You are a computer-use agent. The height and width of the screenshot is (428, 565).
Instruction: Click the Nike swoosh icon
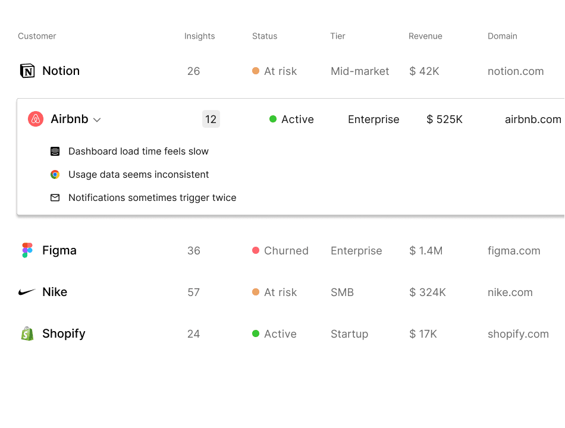(x=27, y=292)
